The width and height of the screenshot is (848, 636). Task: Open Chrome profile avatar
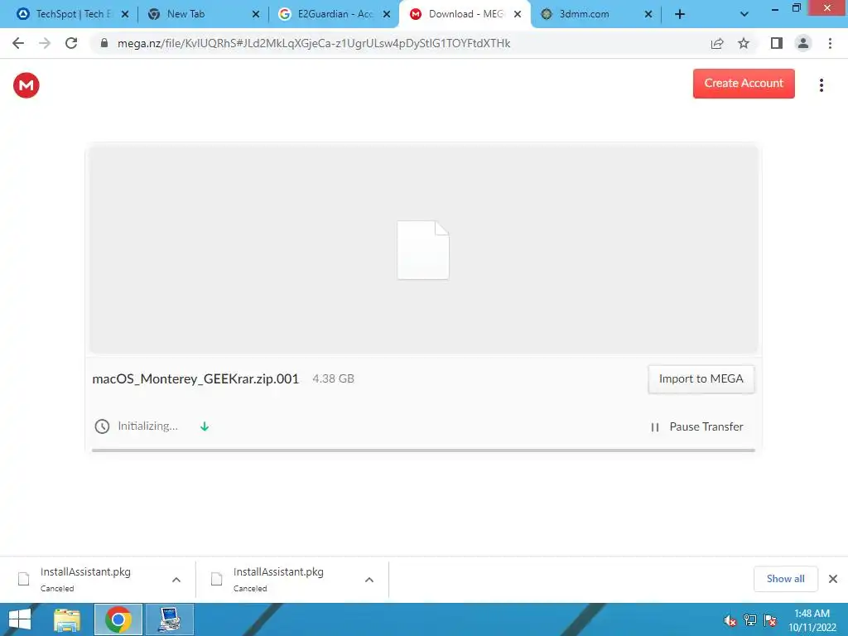[803, 43]
